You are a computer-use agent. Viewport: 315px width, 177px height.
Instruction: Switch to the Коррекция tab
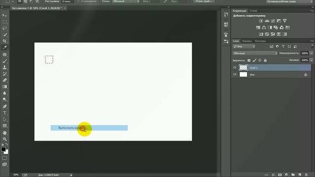coord(240,11)
